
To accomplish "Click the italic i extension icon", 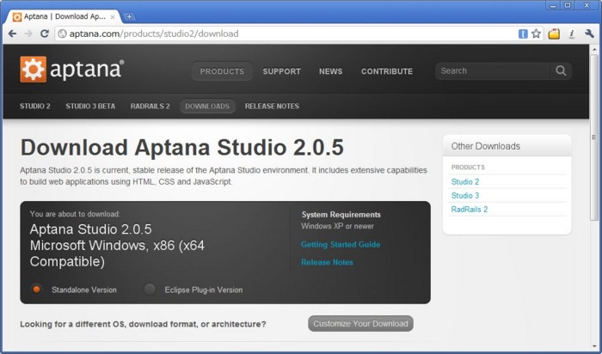I will [572, 34].
